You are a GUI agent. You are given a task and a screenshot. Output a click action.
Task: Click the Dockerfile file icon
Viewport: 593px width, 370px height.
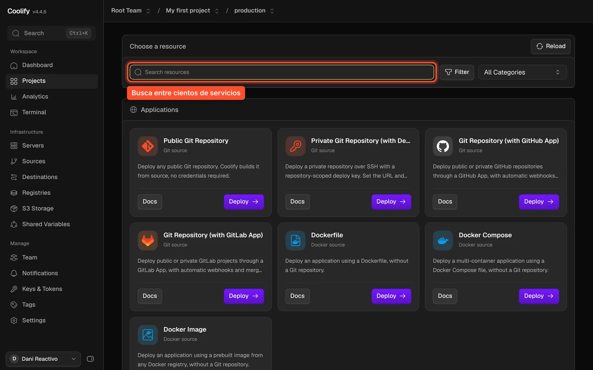click(295, 240)
